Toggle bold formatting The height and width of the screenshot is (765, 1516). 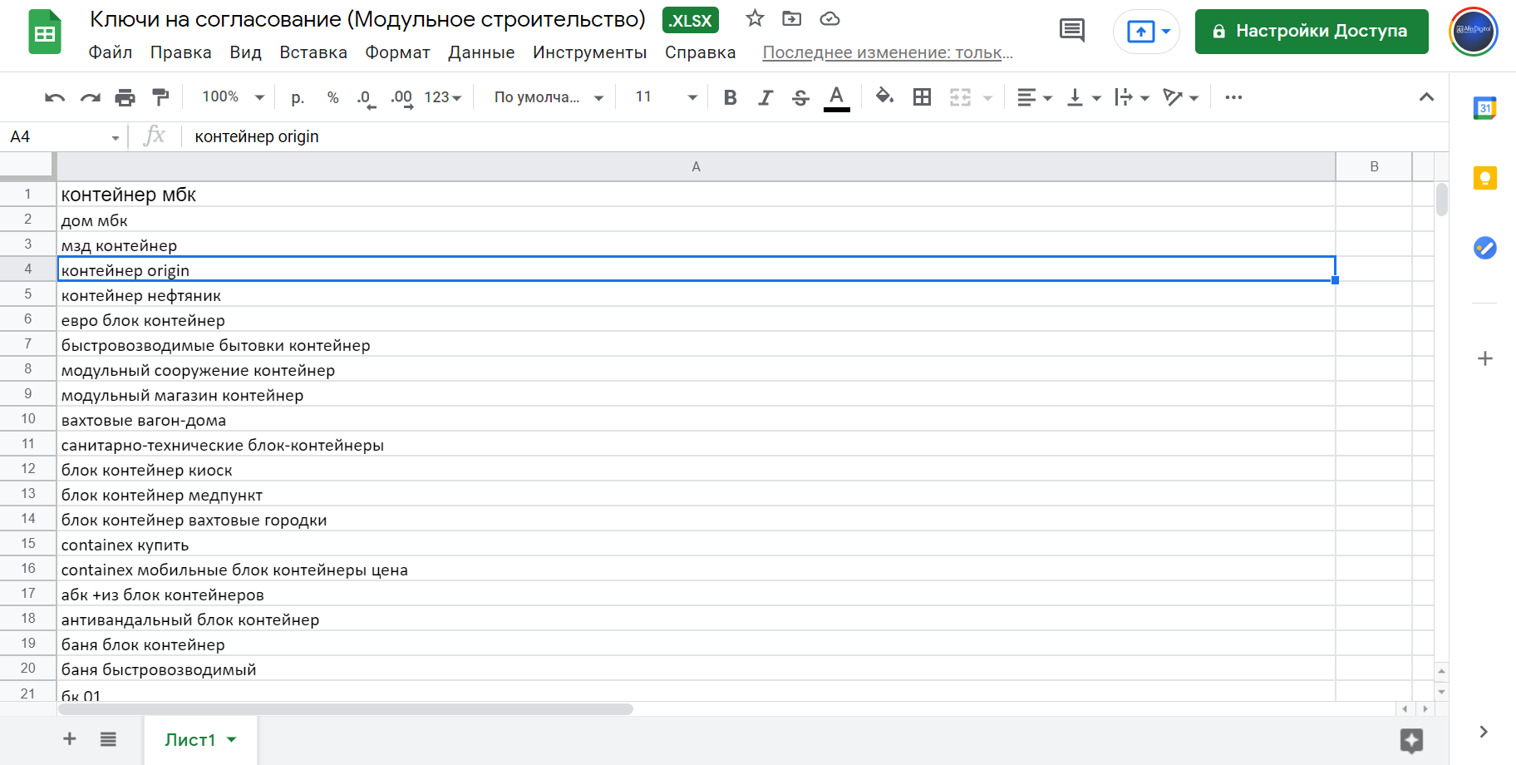tap(730, 97)
